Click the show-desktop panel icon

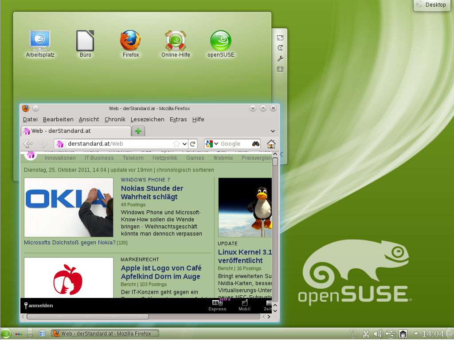(42, 334)
